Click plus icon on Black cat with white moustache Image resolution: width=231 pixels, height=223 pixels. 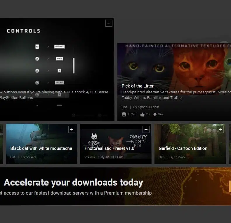click(72, 129)
